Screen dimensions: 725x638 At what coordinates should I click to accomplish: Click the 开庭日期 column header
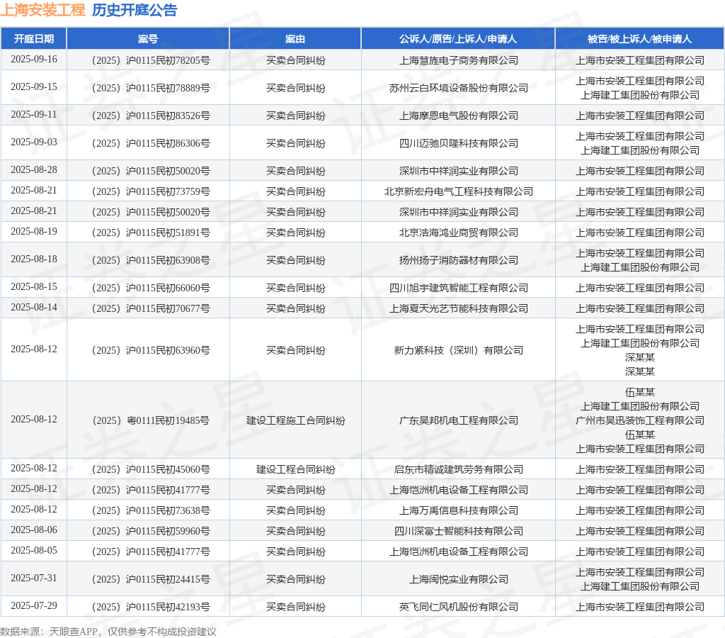pos(34,39)
